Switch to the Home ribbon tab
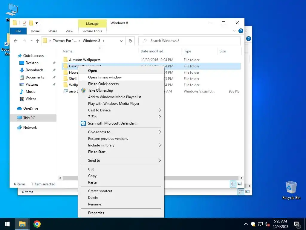Image resolution: width=306 pixels, height=230 pixels. pos(35,31)
